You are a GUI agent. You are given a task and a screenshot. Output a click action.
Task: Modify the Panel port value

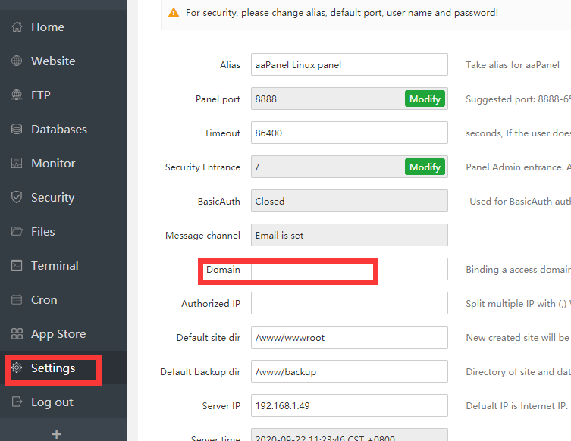(x=425, y=99)
